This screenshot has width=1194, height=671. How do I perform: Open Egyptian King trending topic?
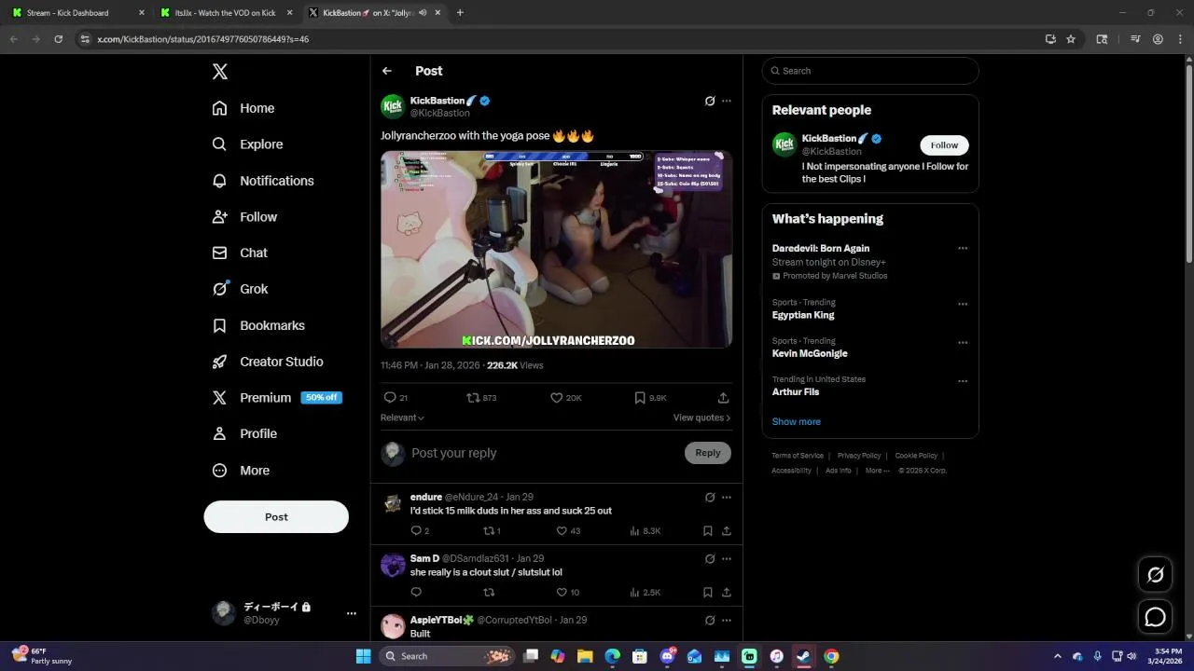803,315
